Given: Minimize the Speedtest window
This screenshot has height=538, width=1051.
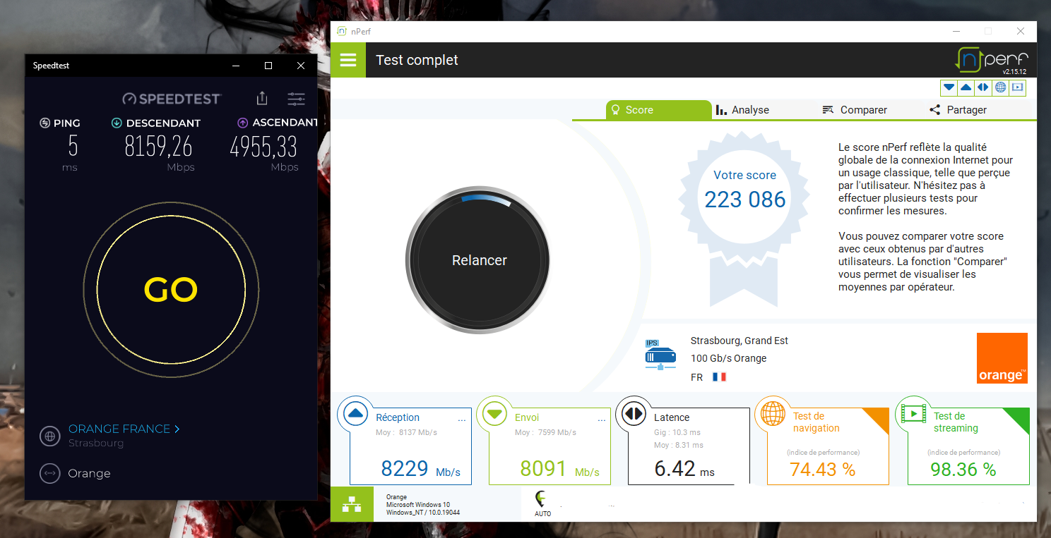Looking at the screenshot, I should 236,66.
